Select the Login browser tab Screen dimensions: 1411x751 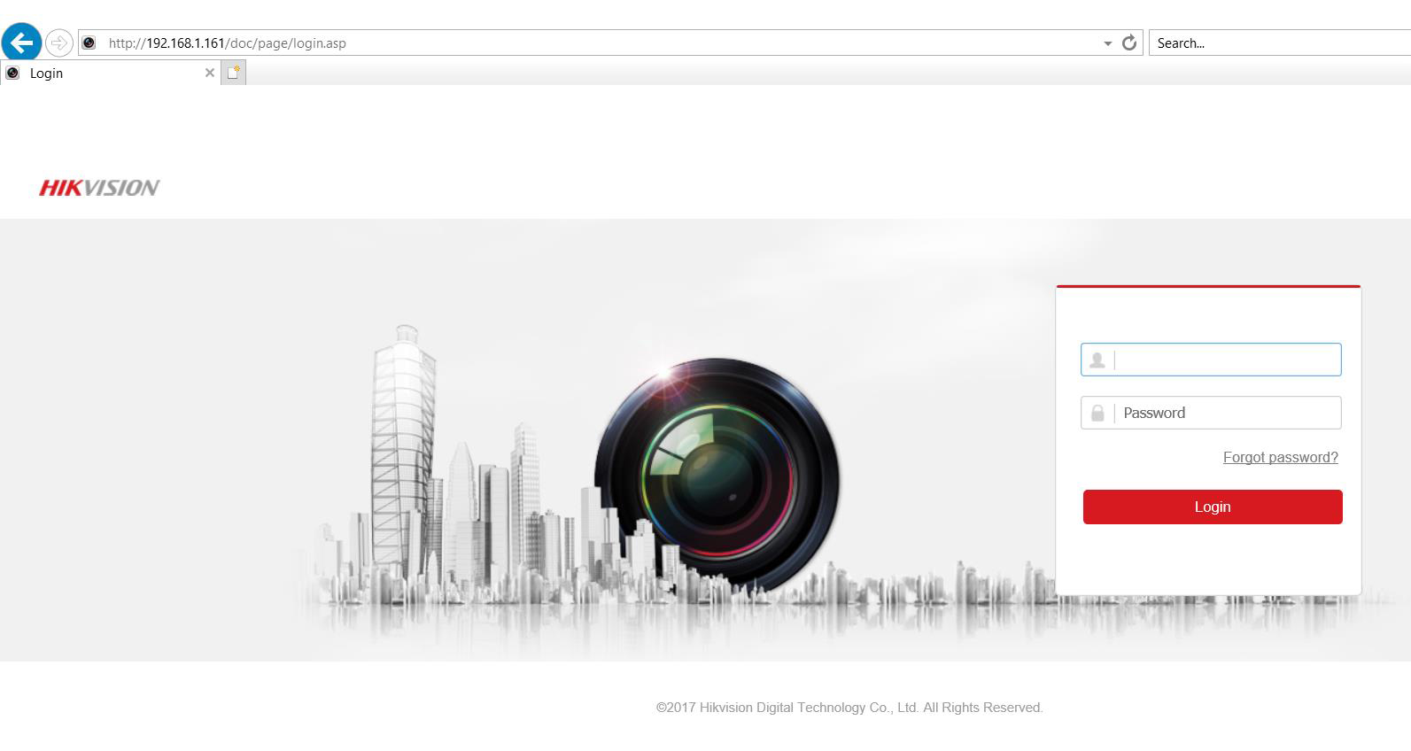110,74
